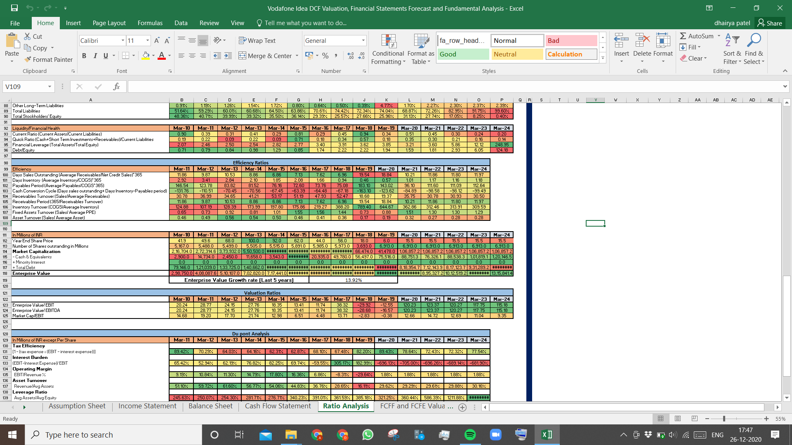The height and width of the screenshot is (445, 792).
Task: Toggle Italic formatting
Action: tap(95, 56)
